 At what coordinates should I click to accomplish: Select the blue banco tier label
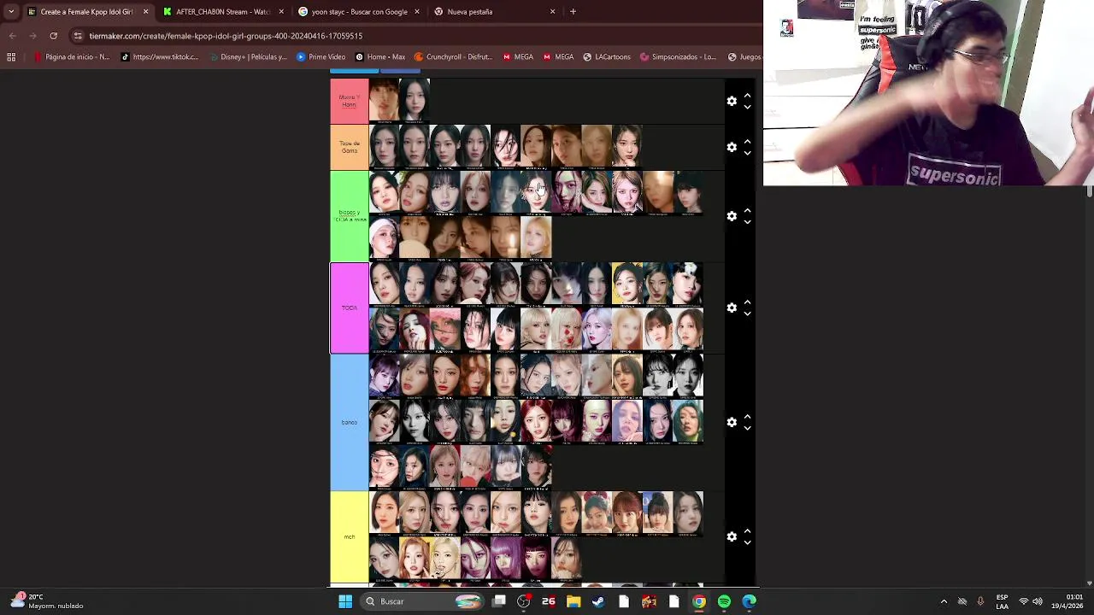point(350,422)
